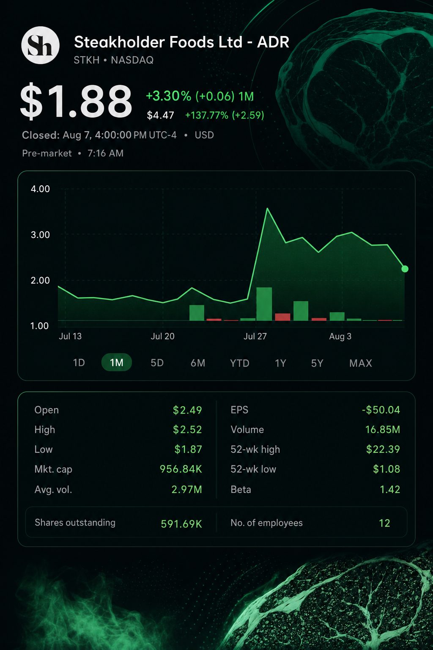Click the $4.47 pre-market price
This screenshot has height=650, width=433.
[160, 115]
